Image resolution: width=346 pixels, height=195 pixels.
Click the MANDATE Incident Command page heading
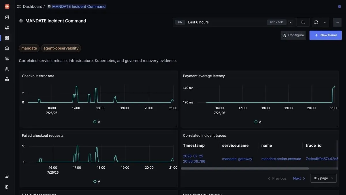[x=56, y=21]
